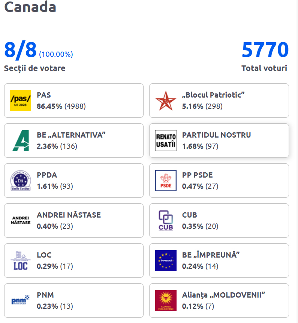Click the Andrei Năstase text logo
Viewport: 298px width, 323px height.
[x=21, y=221]
